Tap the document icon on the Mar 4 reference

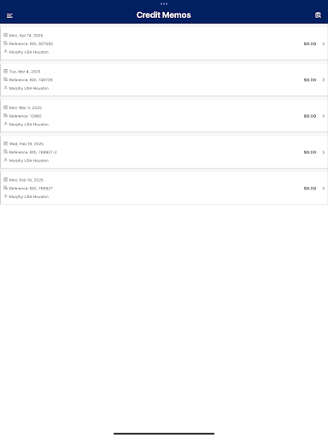pos(5,79)
